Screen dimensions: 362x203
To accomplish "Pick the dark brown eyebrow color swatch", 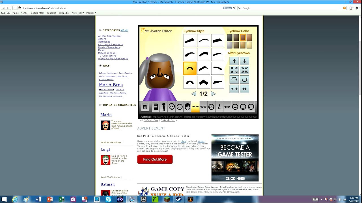I will click(x=236, y=37).
